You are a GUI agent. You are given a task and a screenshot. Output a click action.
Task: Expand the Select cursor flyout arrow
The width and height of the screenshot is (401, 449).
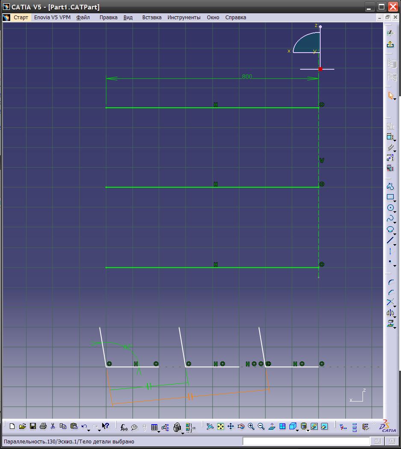point(395,99)
